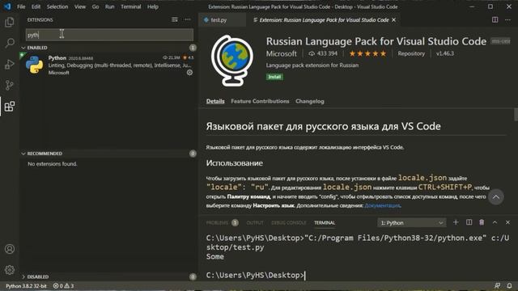Close the terminal panel
This screenshot has height=291, width=518.
(x=507, y=222)
